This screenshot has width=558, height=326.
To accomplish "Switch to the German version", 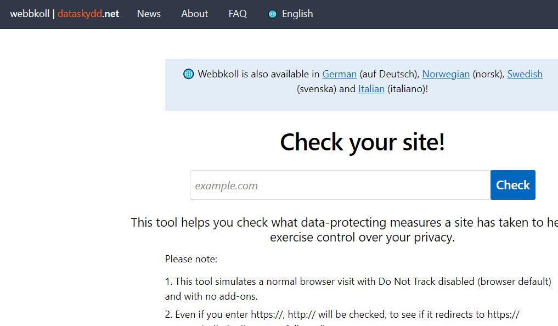I will (339, 74).
